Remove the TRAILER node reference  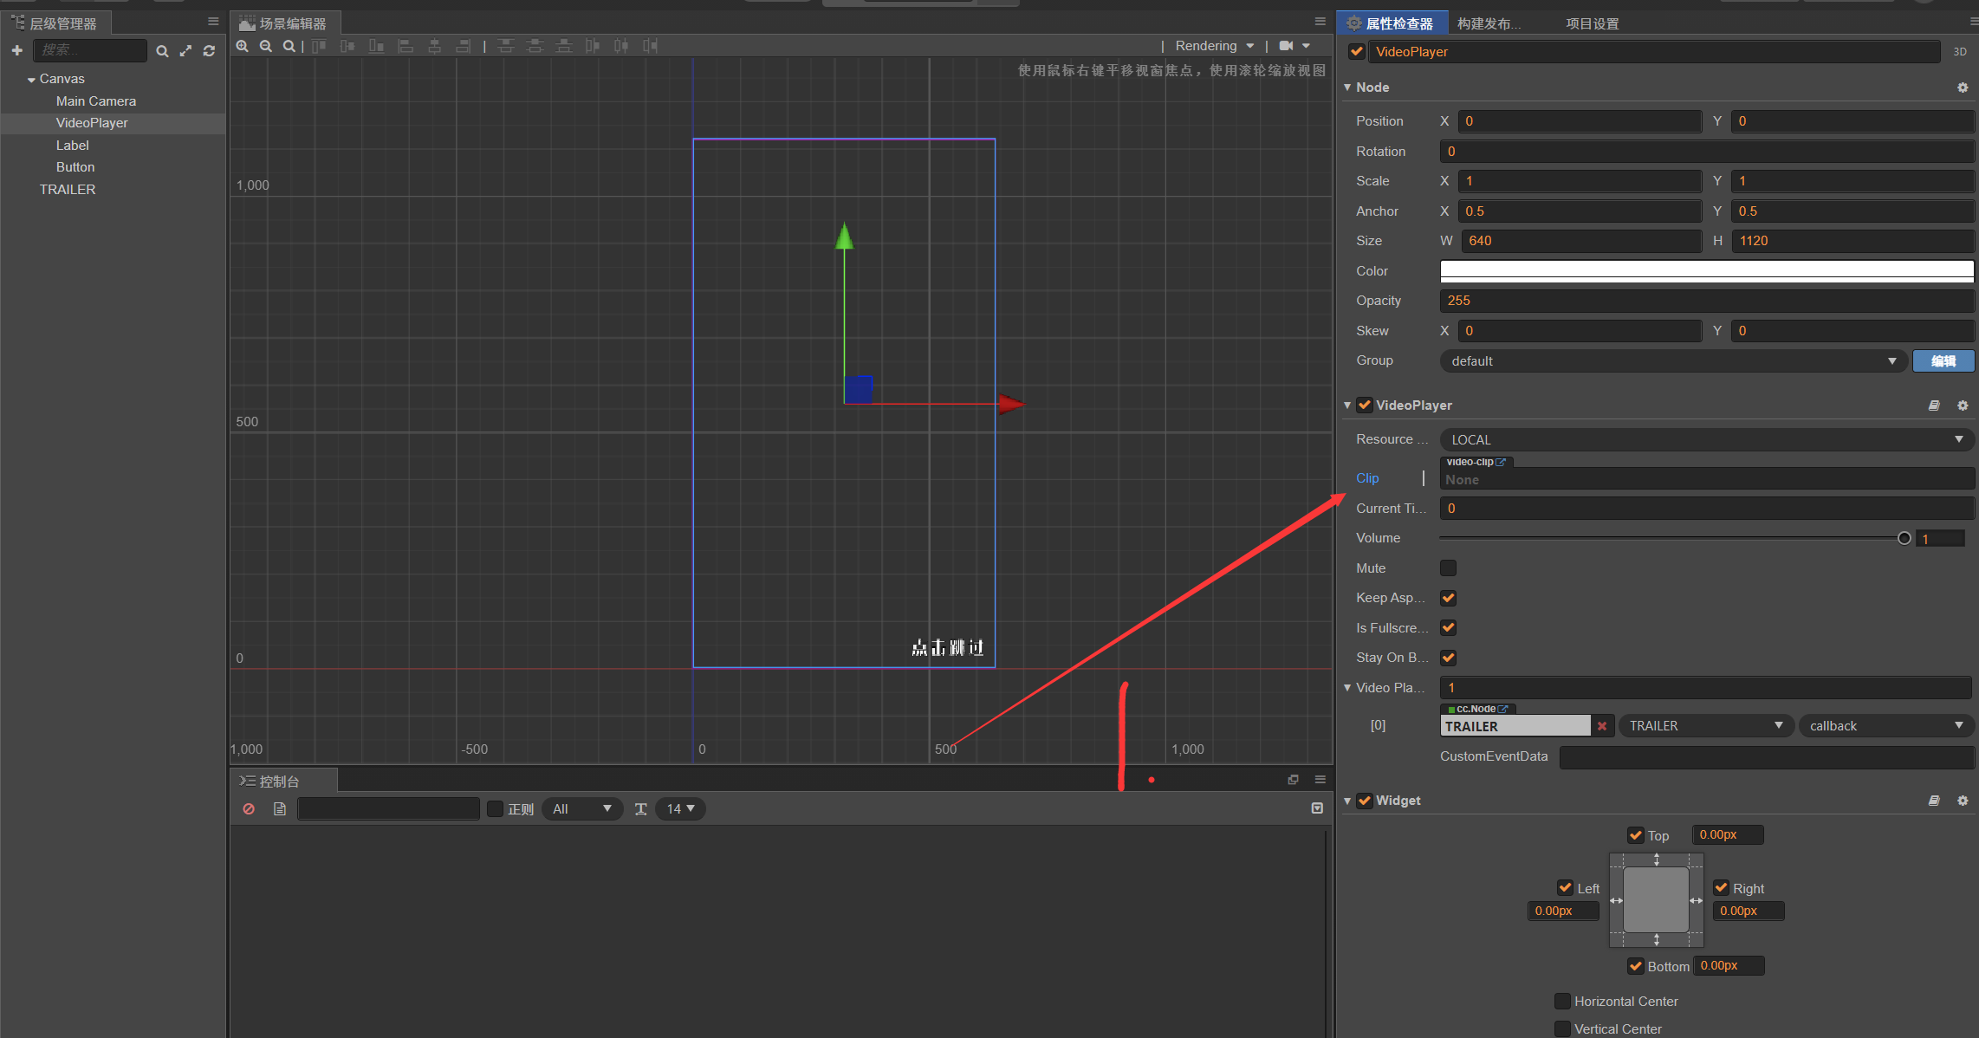tap(1602, 726)
